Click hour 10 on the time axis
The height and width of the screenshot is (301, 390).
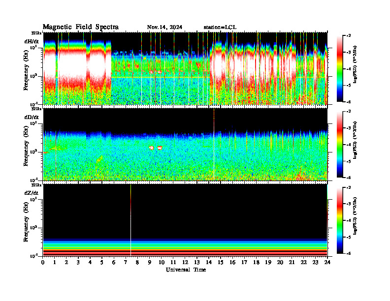[x=161, y=262]
